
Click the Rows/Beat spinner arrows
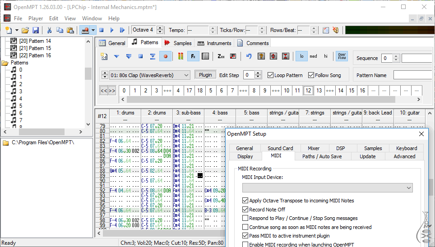[x=314, y=30]
